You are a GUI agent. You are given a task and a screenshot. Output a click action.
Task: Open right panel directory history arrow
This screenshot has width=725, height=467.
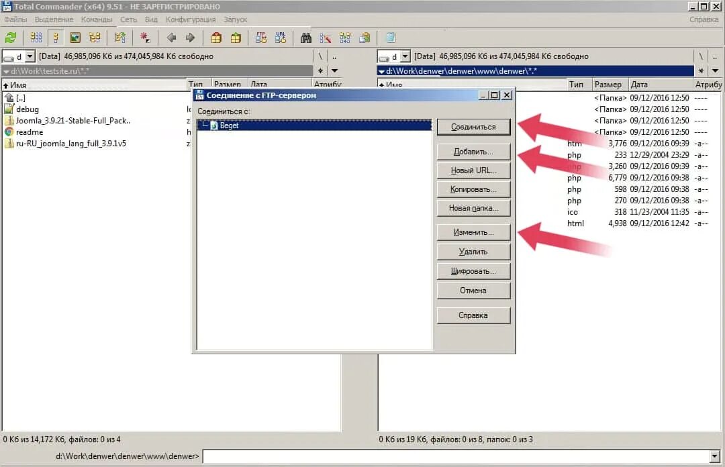point(716,70)
